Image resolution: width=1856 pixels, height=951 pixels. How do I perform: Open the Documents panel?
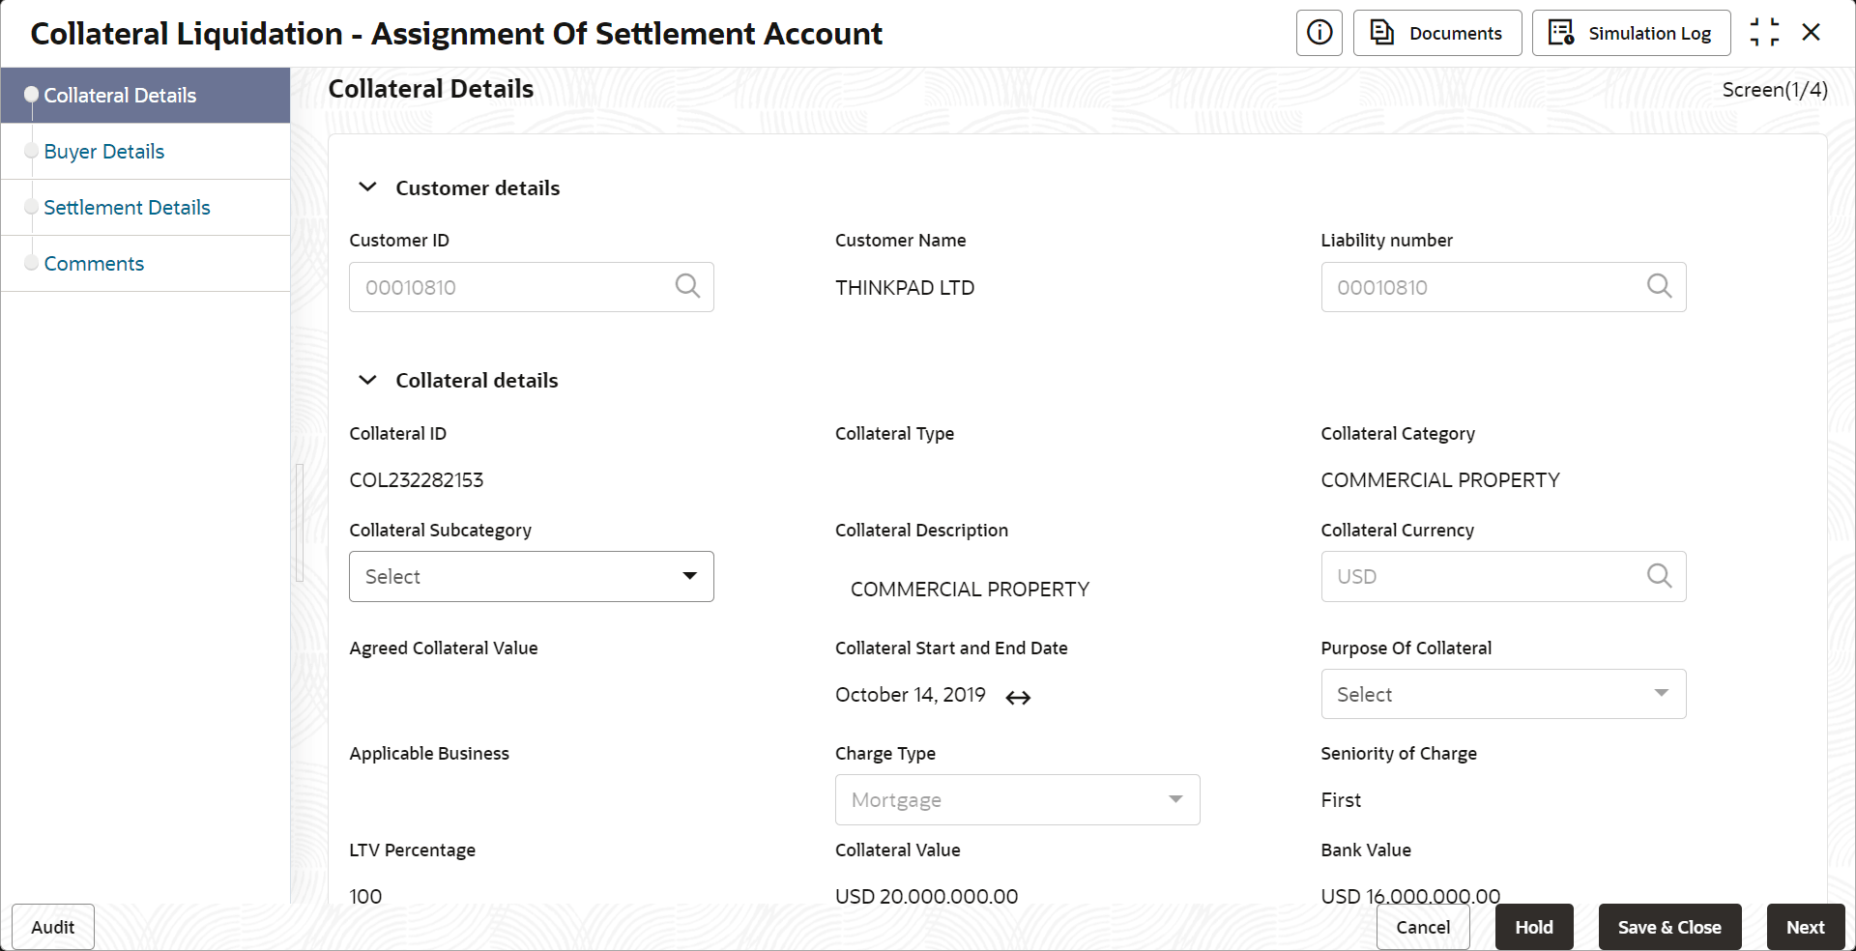(1436, 33)
